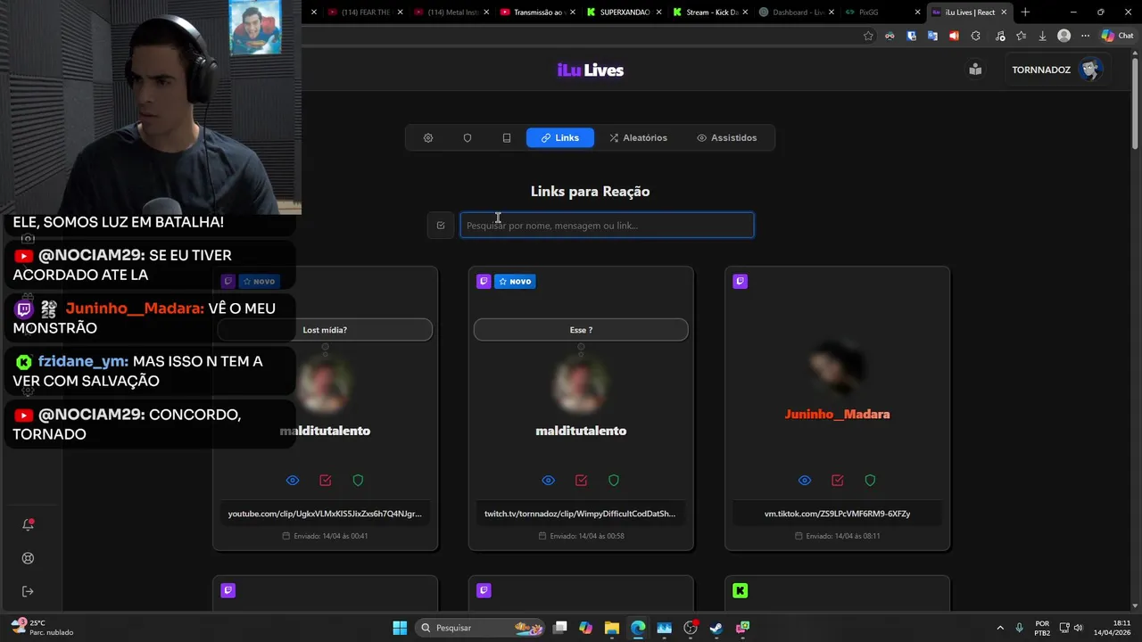Open Copilot Chat in the browser toolbar
Viewport: 1142px width, 642px height.
coord(1117,36)
